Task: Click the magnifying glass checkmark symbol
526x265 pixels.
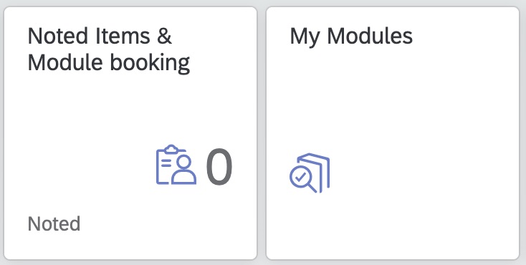Action: tap(302, 180)
